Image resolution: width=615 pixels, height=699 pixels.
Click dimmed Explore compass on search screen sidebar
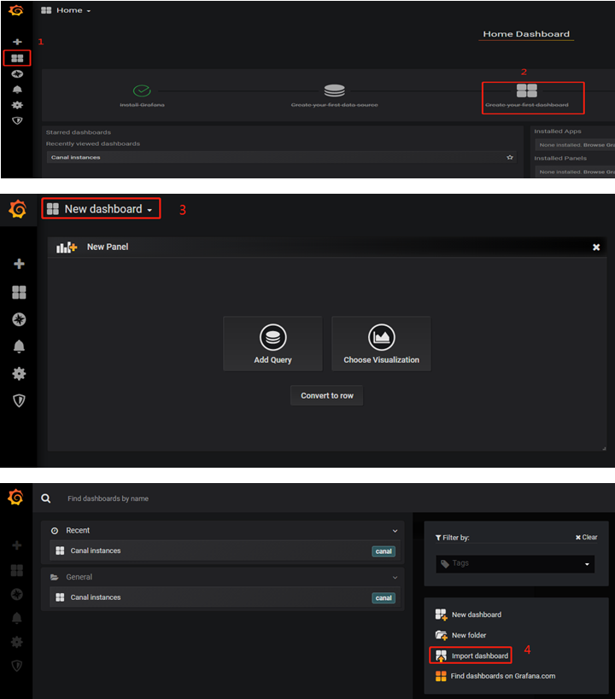click(16, 594)
